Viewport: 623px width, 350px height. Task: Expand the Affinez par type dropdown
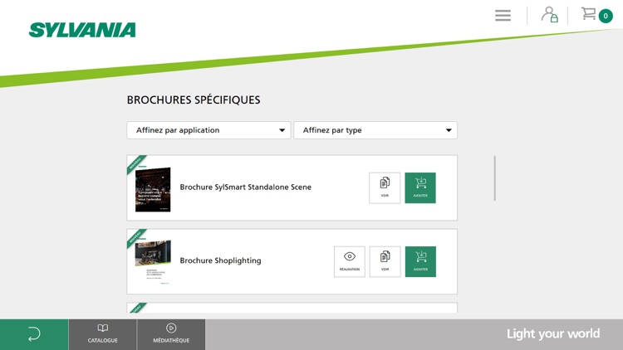(x=375, y=130)
